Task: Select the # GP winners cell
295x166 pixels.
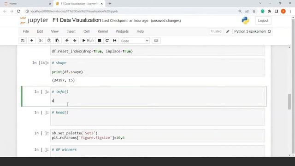Action: (158, 151)
